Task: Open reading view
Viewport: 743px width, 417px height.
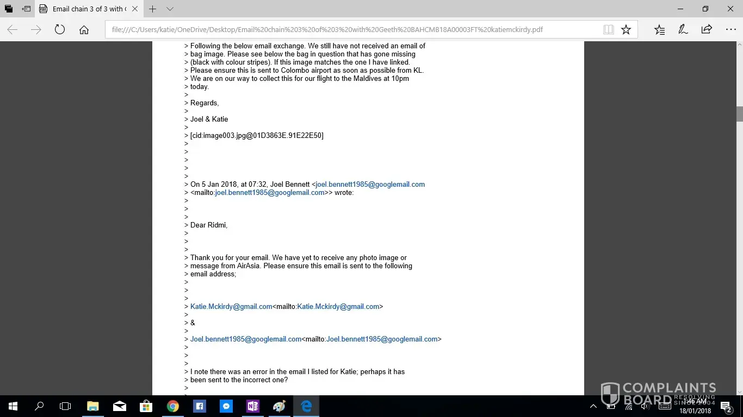Action: pyautogui.click(x=609, y=30)
